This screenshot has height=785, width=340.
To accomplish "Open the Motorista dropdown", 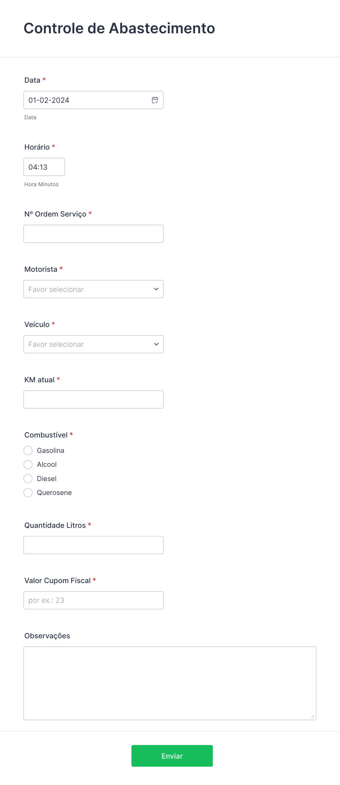I will (88, 289).
